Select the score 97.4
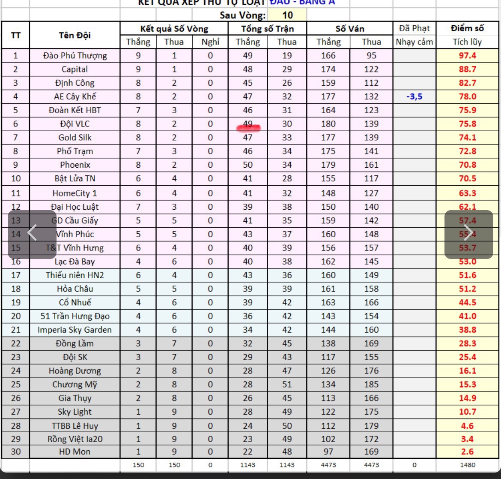Image resolution: width=501 pixels, height=479 pixels. point(468,56)
